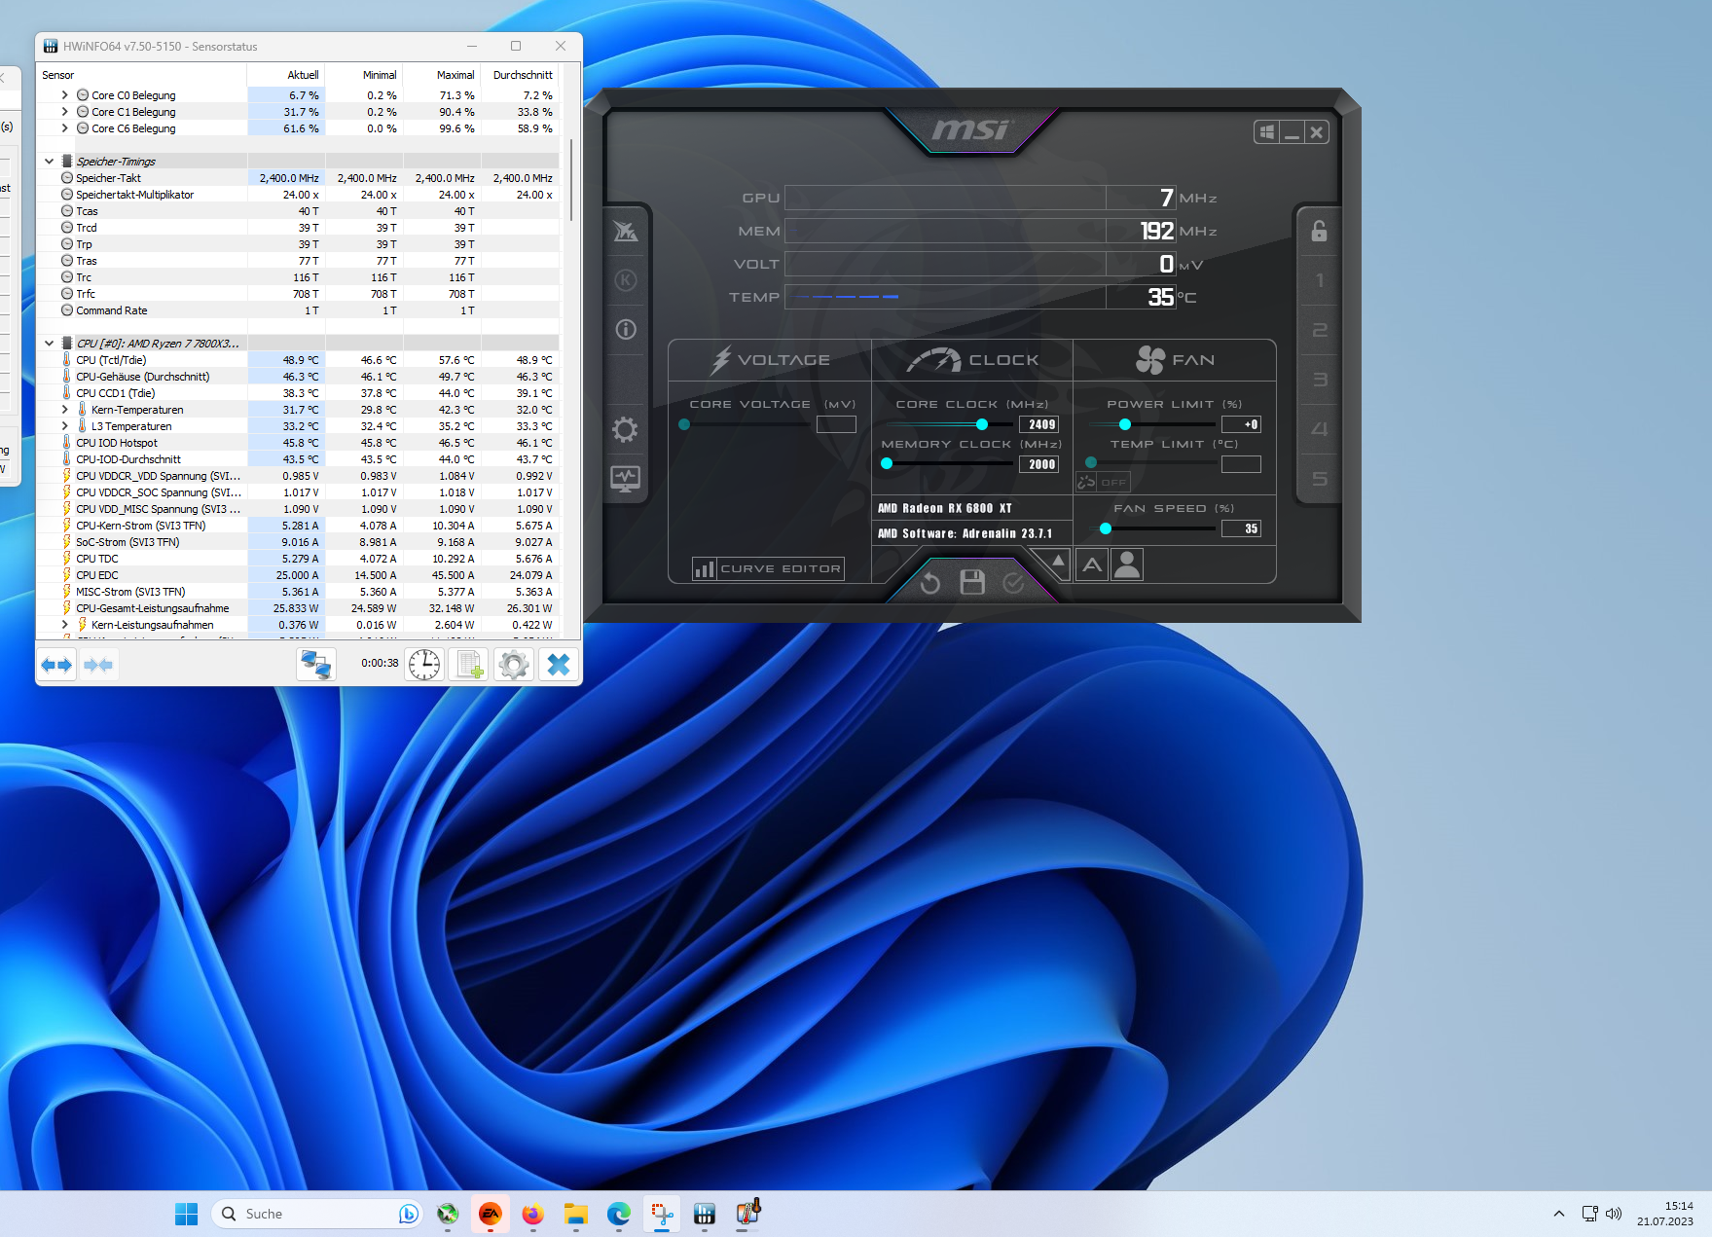Open HWiNFO sensor settings gear
This screenshot has width=1712, height=1237.
(x=514, y=665)
